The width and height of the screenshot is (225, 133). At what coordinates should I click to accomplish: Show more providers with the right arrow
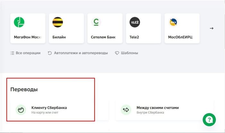point(212,28)
